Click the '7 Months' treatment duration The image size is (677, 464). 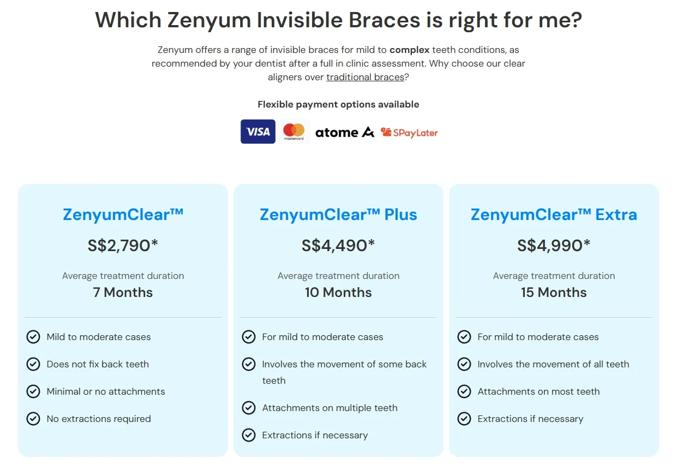point(123,292)
